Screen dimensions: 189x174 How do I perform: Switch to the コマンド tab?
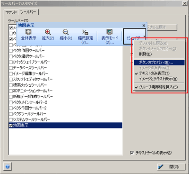tap(11, 12)
